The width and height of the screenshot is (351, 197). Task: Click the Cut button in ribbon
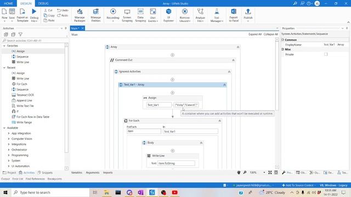coord(48,10)
